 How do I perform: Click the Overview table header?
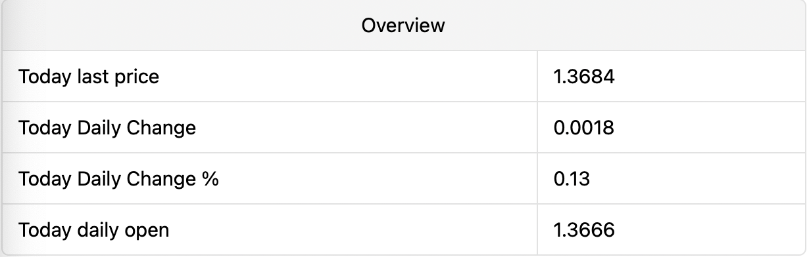(x=403, y=26)
